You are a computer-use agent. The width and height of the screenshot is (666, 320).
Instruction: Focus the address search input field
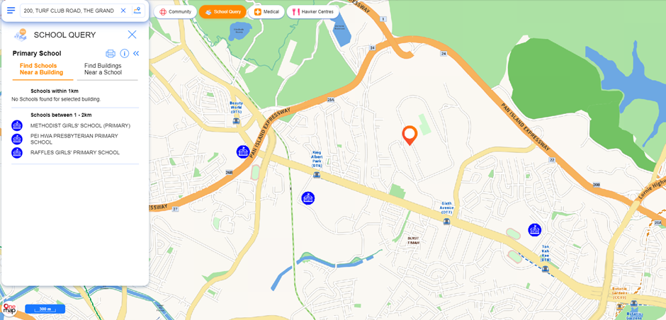click(69, 11)
